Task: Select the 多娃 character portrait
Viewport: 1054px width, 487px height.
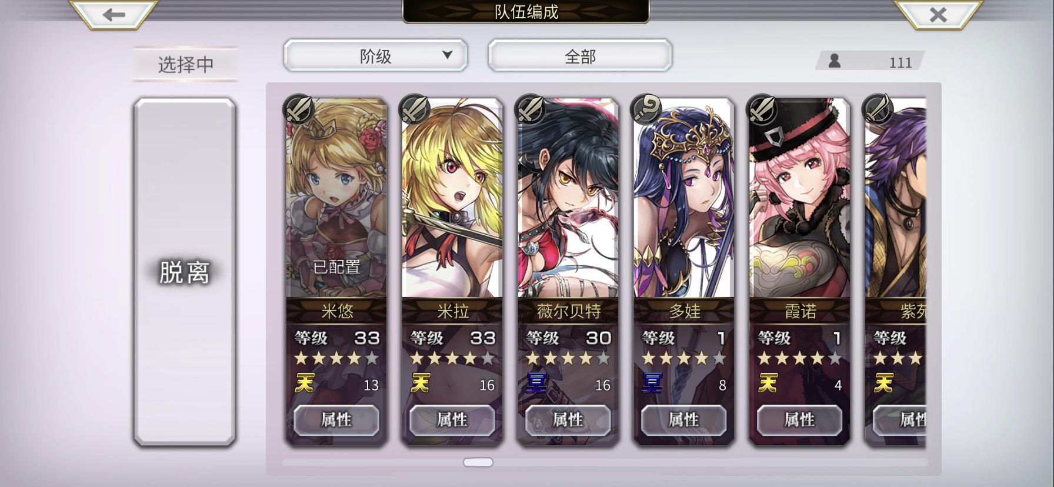Action: click(x=684, y=200)
